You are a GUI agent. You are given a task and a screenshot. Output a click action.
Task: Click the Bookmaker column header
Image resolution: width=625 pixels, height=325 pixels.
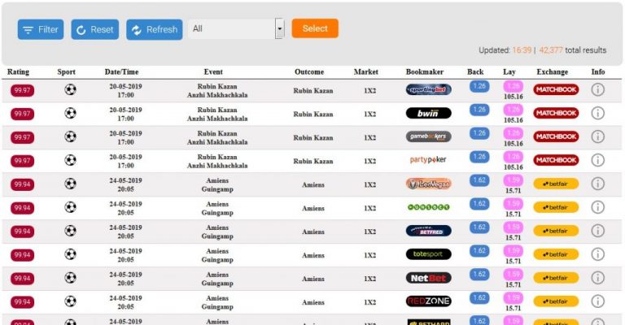click(x=425, y=72)
